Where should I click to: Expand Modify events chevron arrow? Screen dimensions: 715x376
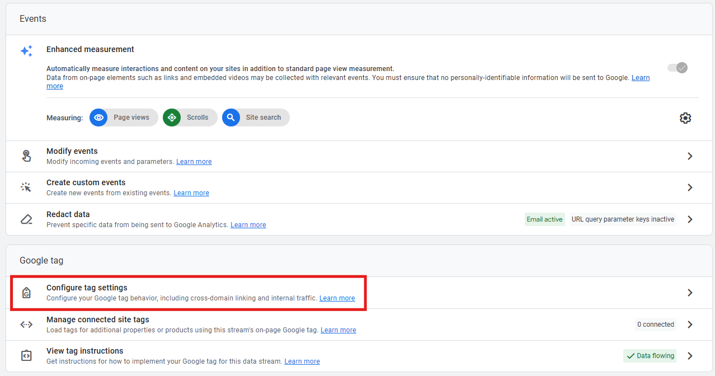coord(690,156)
